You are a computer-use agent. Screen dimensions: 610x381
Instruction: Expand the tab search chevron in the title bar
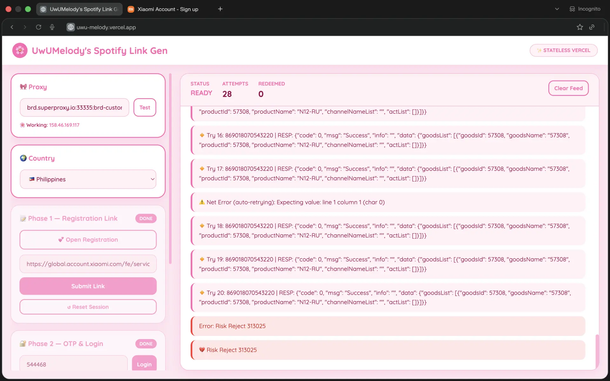pyautogui.click(x=557, y=9)
